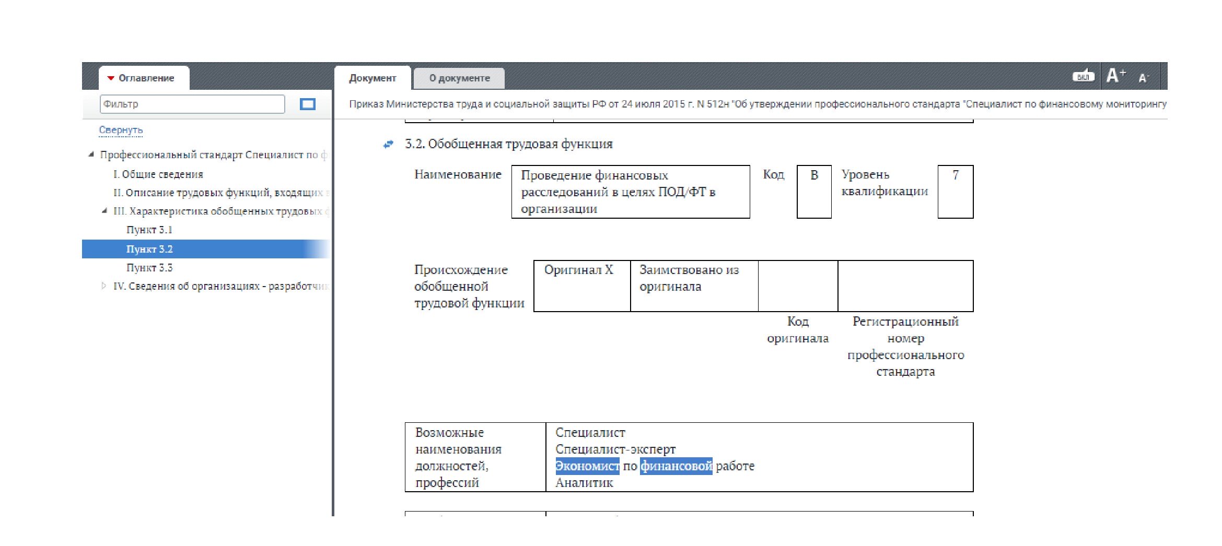Click Регистрационный номер профессионального стандарта label
Screen dimensions: 1222x546
click(x=905, y=347)
